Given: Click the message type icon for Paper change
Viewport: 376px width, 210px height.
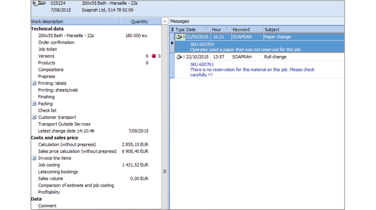Looking at the screenshot, I should [179, 36].
